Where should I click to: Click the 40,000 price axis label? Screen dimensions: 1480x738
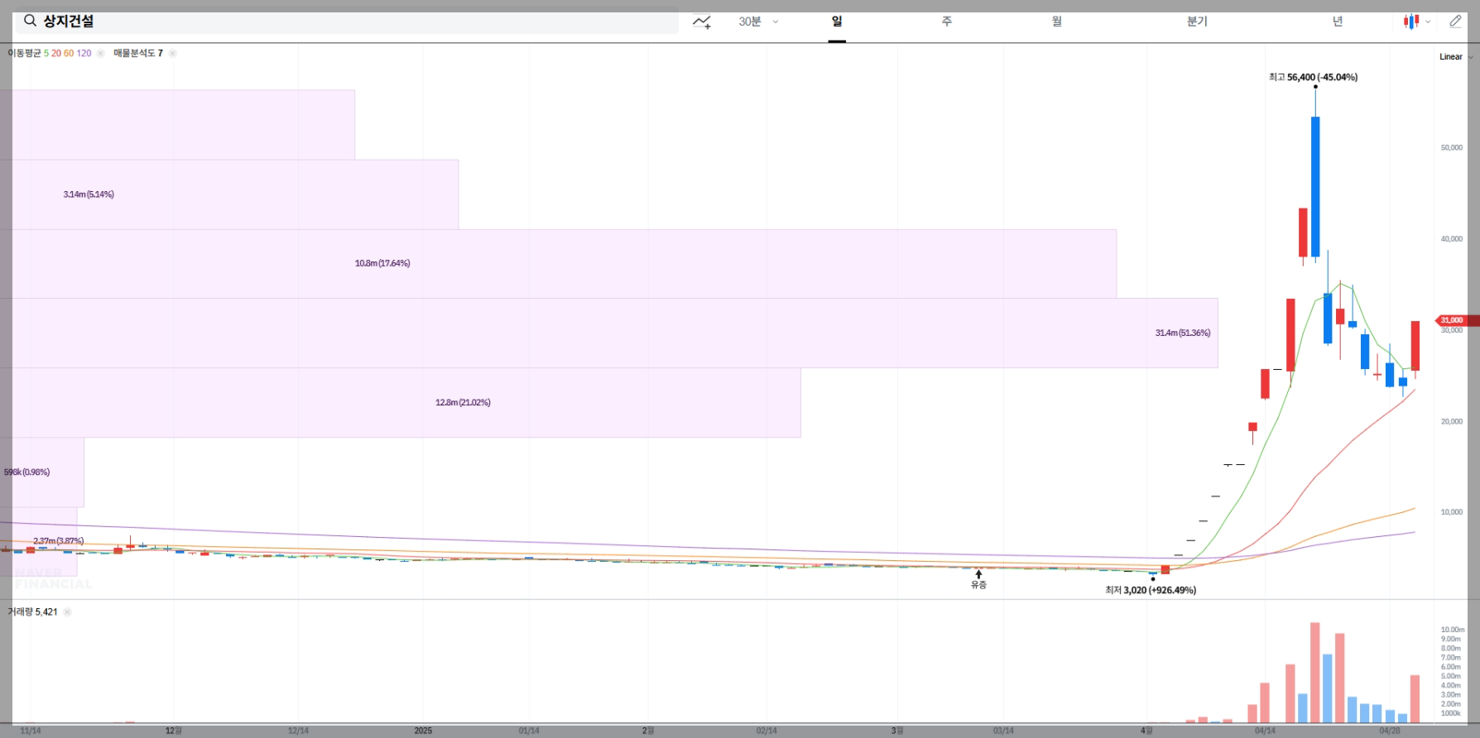click(x=1452, y=239)
